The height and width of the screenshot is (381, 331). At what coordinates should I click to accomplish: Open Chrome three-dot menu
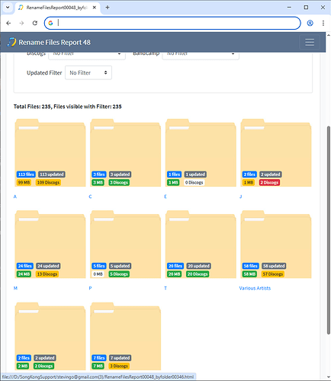[323, 23]
